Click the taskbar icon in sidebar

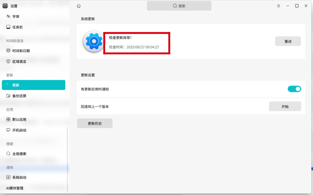(x=8, y=27)
